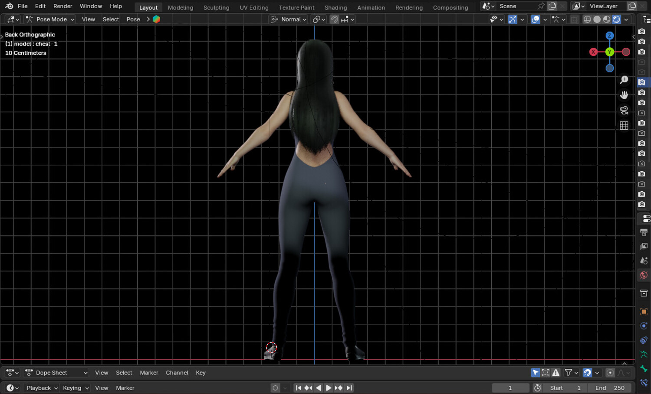Jump to the last frame endpoint

point(349,388)
